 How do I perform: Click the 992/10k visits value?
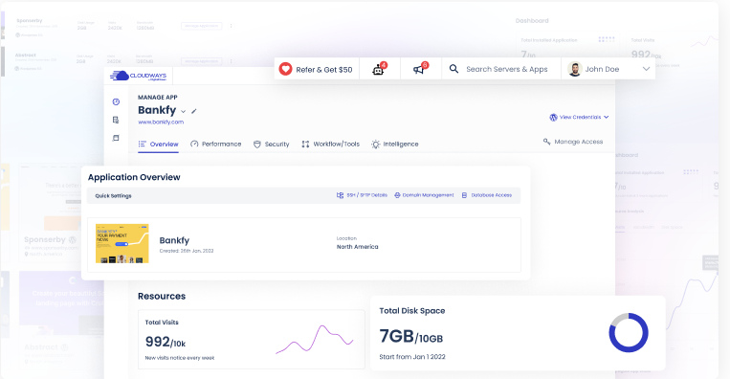[166, 342]
